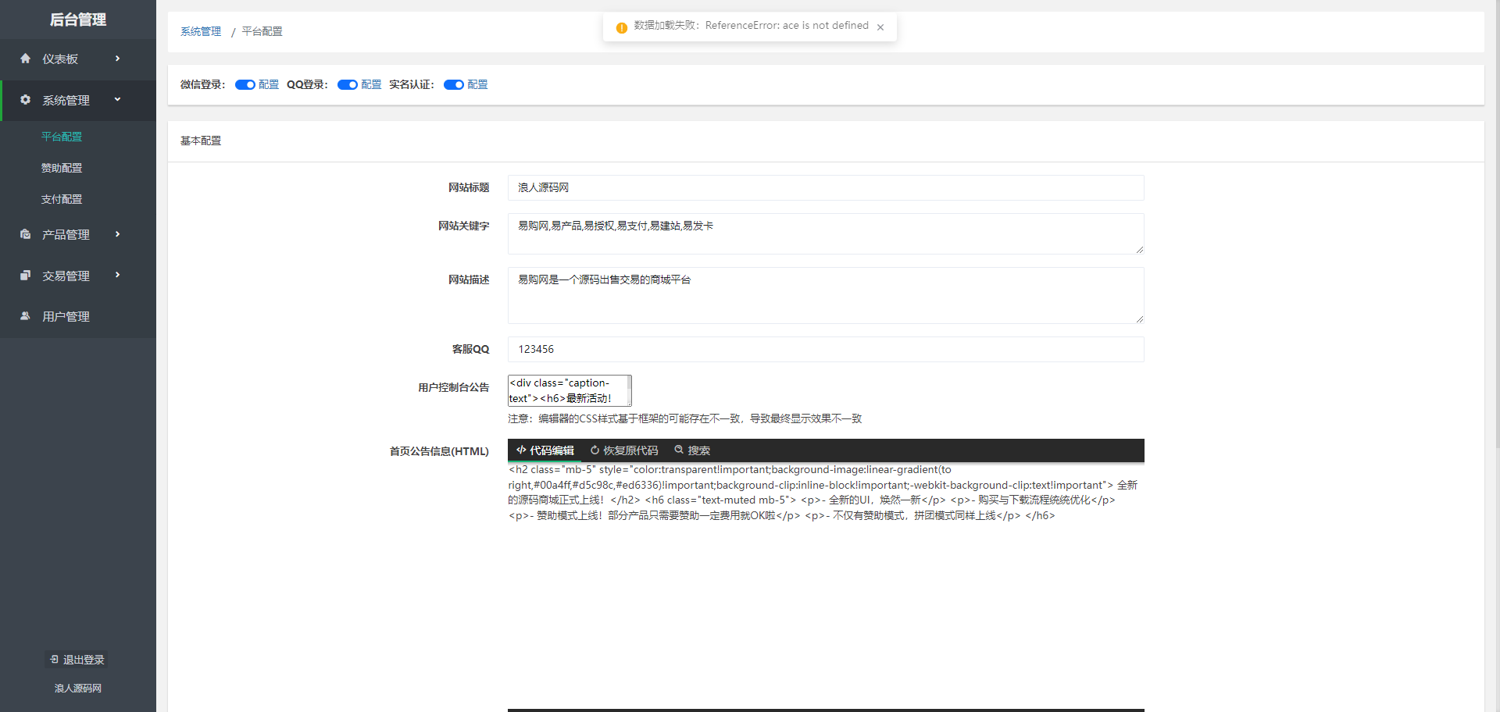This screenshot has width=1500, height=712.
Task: Open the 系统管理 breadcrumb link
Action: point(201,32)
